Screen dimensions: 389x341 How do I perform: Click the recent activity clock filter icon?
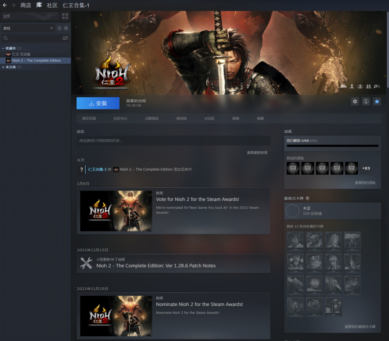pos(59,28)
